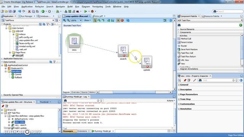Image resolution: width=244 pixels, height=137 pixels.
Task: Open the Actions dropdown in Log panel
Action: pos(171,100)
